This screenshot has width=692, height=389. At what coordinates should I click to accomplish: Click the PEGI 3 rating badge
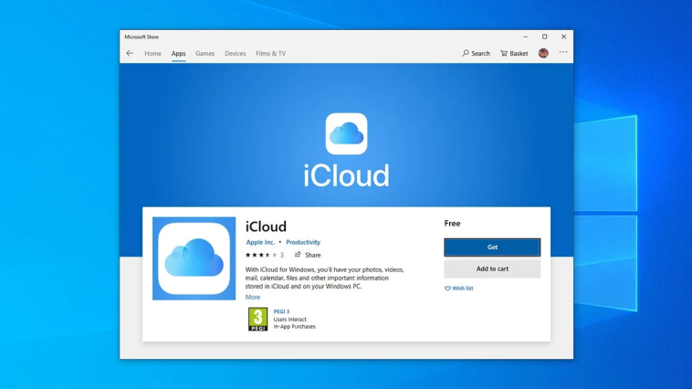[x=257, y=320]
